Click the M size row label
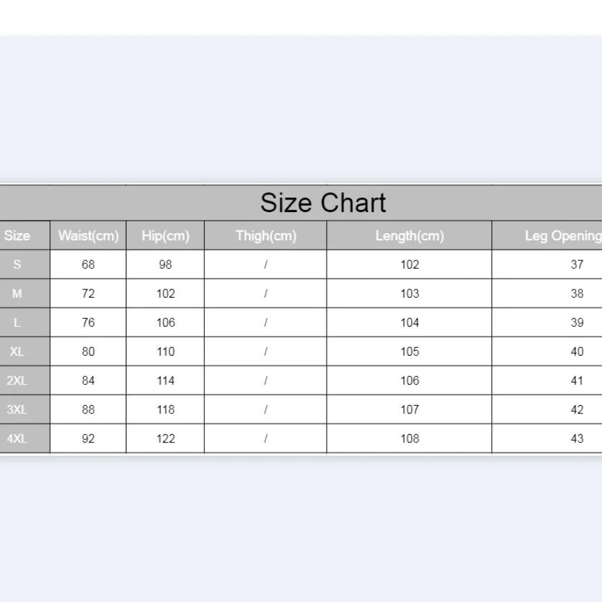 coord(17,294)
